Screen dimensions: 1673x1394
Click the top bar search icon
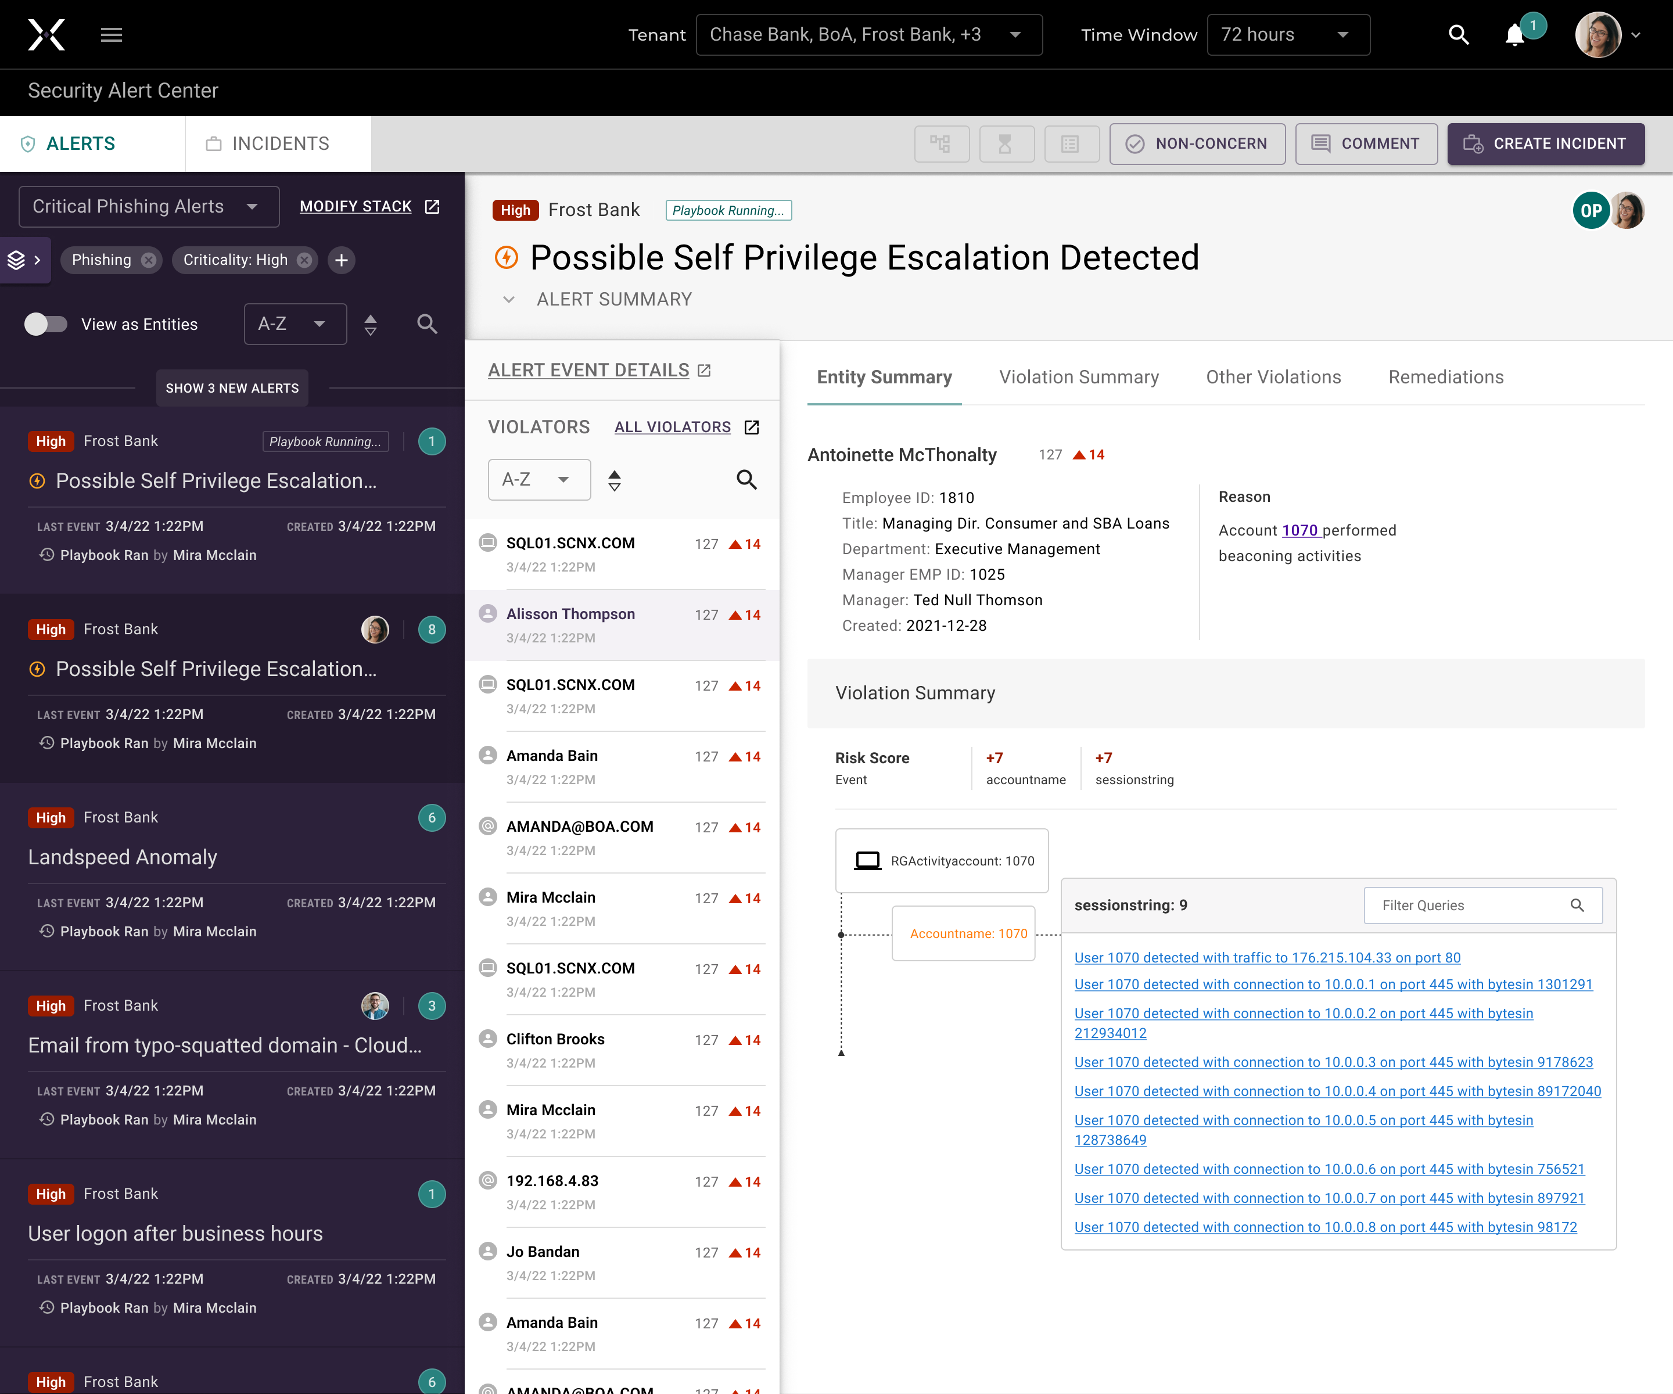pyautogui.click(x=1458, y=35)
